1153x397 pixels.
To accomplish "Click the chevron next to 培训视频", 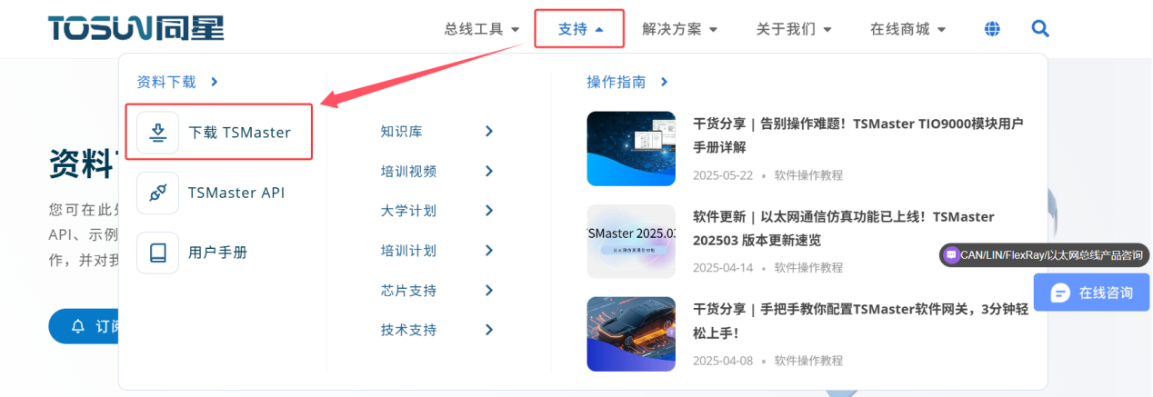I will point(489,171).
